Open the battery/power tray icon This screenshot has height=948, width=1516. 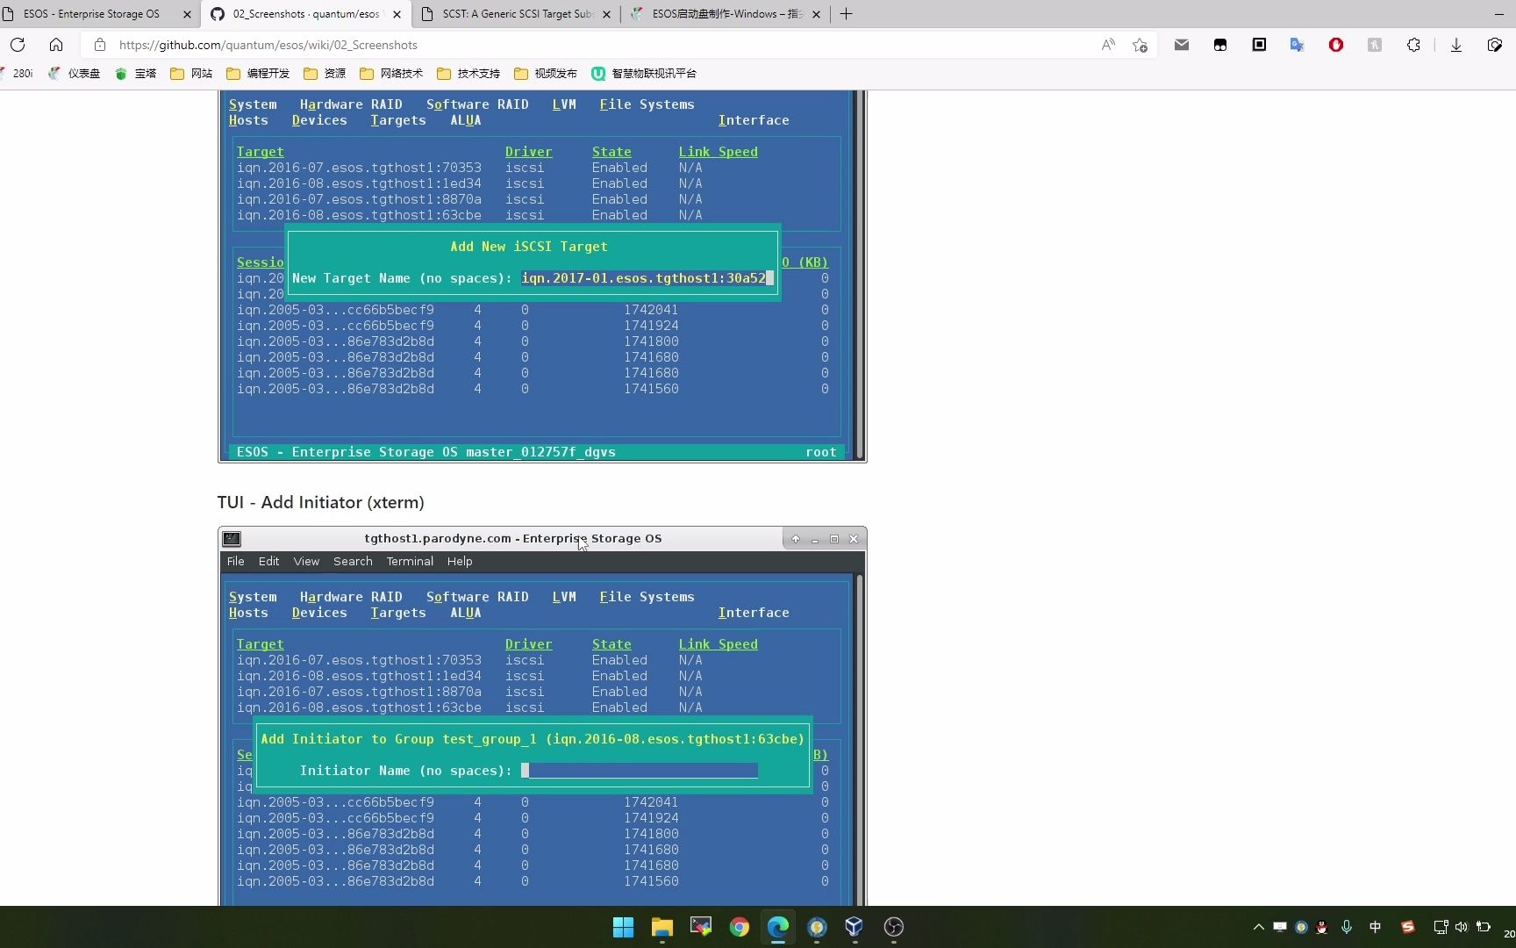pyautogui.click(x=1484, y=927)
